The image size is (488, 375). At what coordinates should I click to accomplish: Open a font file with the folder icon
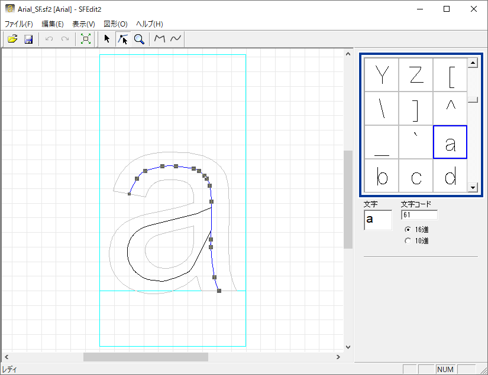click(13, 39)
